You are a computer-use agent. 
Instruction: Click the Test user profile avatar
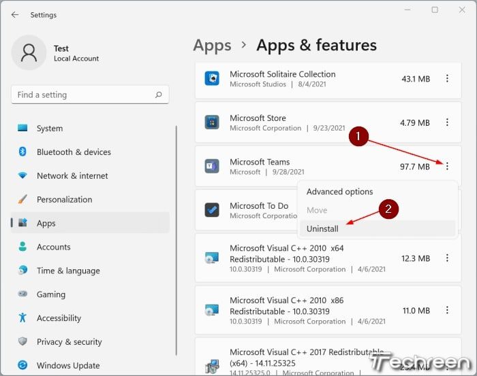coord(29,52)
